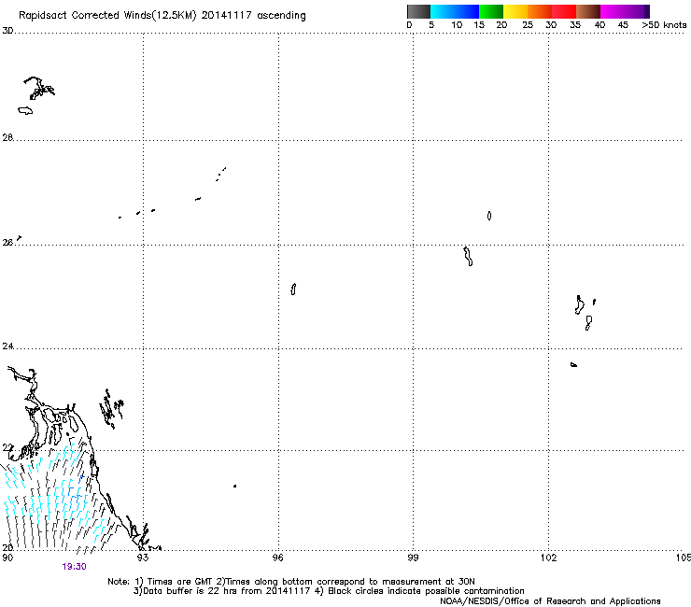This screenshot has width=691, height=607.
Task: Click the 'Rapidscat Corrected Winds(12.5KM)' title text
Action: pos(107,16)
